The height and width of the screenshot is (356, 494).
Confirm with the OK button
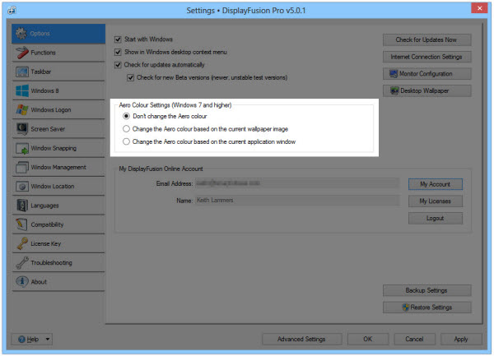tap(368, 340)
